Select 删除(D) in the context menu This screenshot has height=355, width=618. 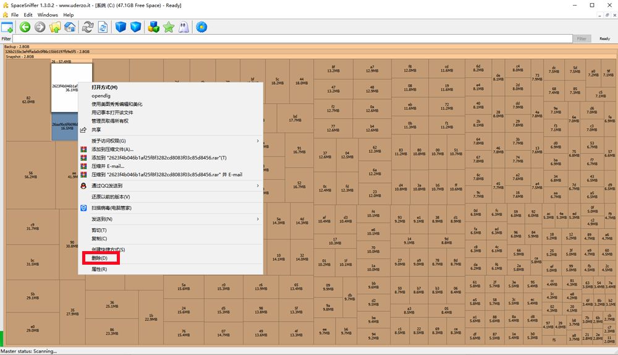click(x=99, y=258)
